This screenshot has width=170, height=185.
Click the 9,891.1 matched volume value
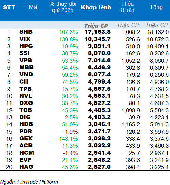coord(99,46)
